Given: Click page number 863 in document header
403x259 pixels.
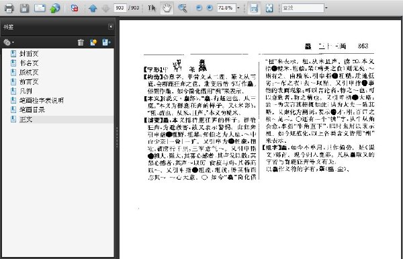Looking at the screenshot, I should [x=363, y=46].
